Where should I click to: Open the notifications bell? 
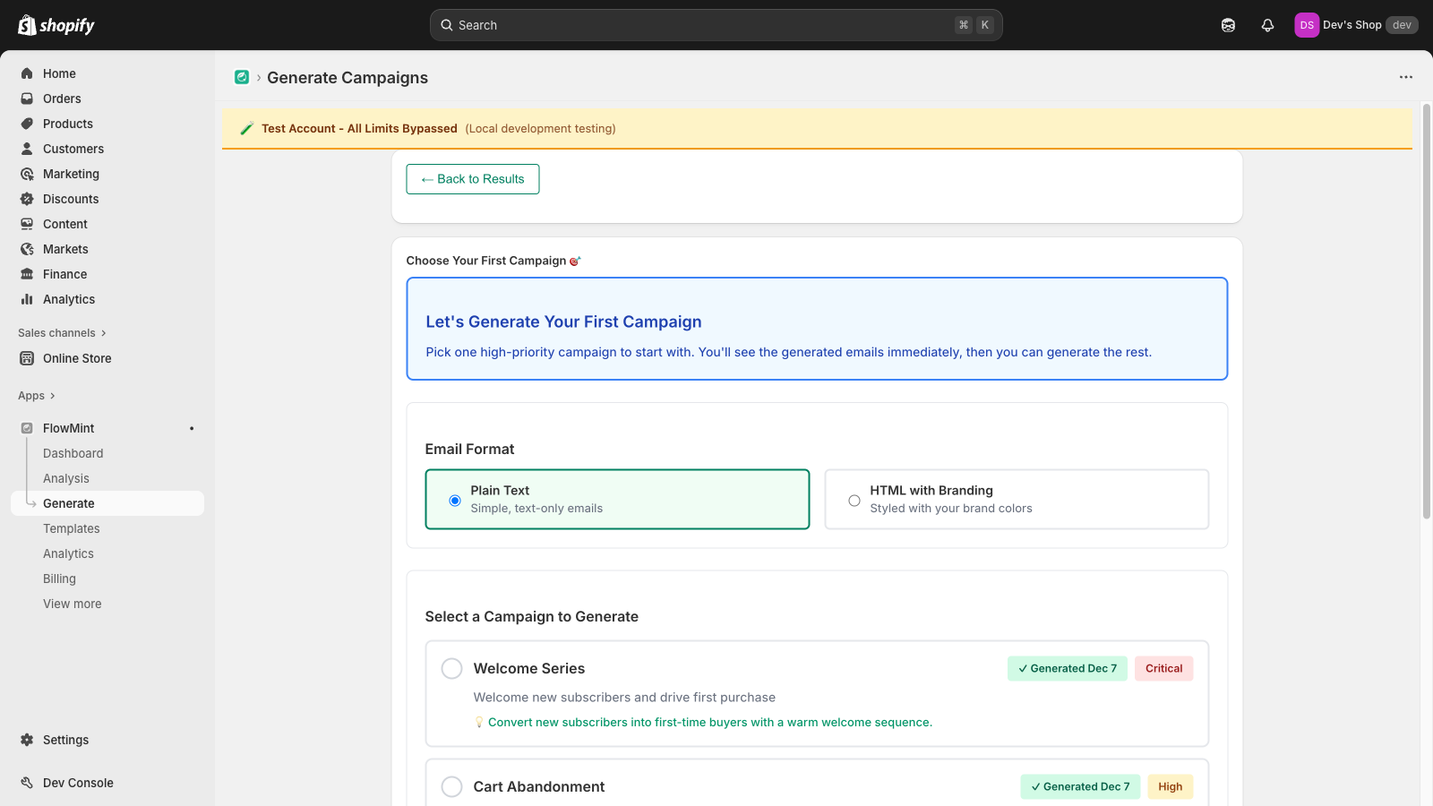click(1267, 25)
